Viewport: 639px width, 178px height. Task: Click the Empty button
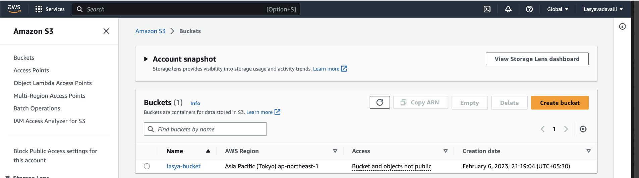(469, 103)
